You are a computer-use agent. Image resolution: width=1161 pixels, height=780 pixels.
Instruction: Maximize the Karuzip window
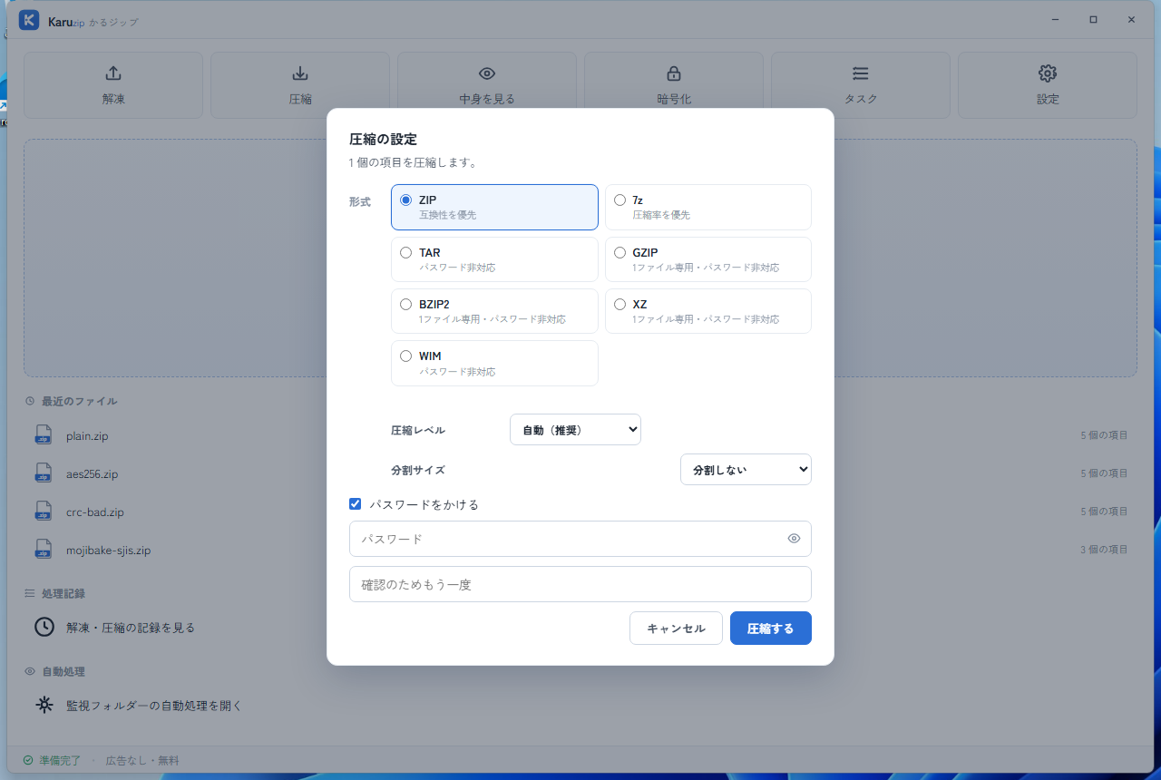point(1093,20)
